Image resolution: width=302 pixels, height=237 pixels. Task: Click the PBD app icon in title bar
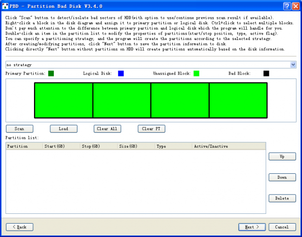click(5, 6)
